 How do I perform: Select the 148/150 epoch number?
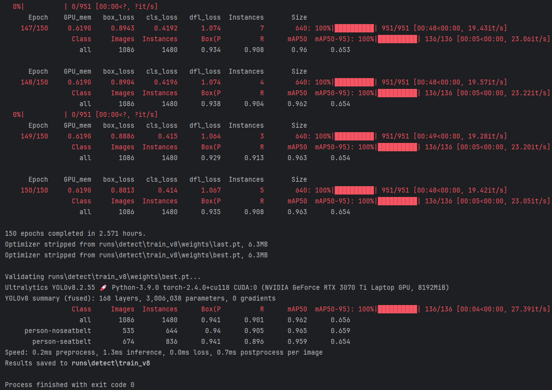[x=34, y=82]
